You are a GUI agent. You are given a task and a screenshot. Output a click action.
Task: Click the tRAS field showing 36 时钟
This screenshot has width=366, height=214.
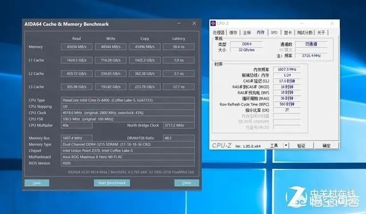click(287, 98)
